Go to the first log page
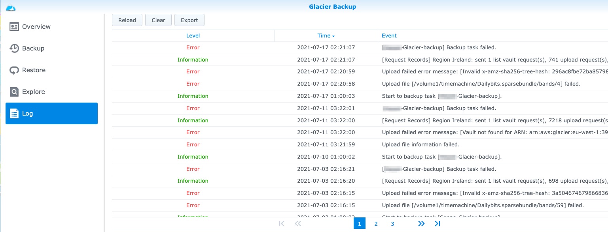 click(x=282, y=224)
